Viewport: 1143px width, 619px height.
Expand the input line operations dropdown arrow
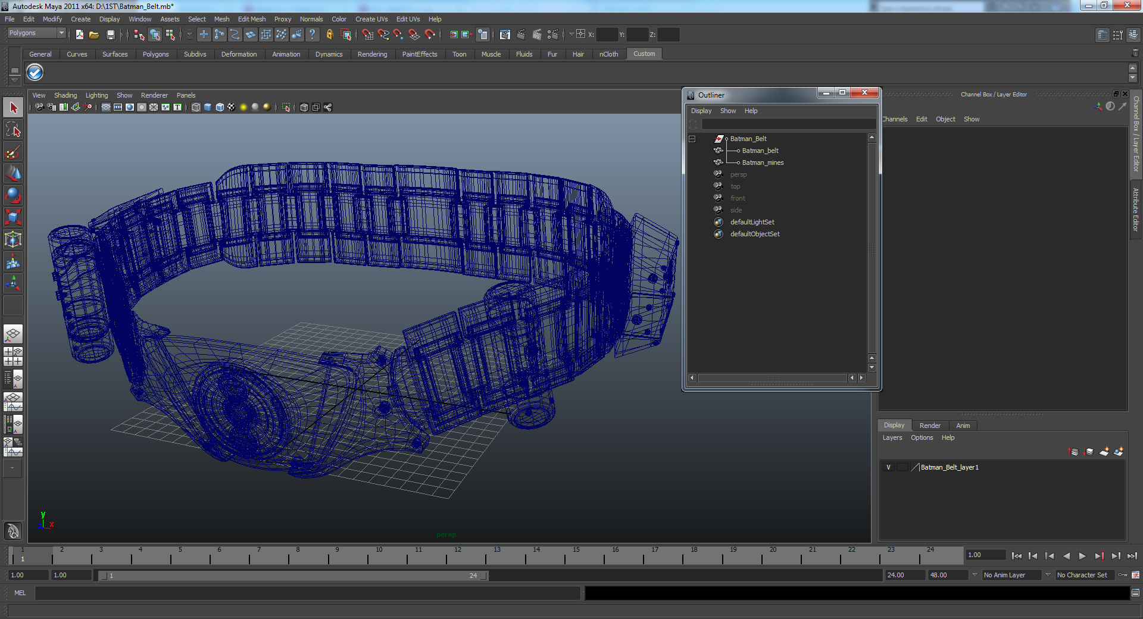(571, 35)
